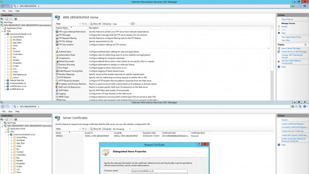Open the FTP Messages feature icon
This screenshot has height=174, width=309.
pos(56,35)
